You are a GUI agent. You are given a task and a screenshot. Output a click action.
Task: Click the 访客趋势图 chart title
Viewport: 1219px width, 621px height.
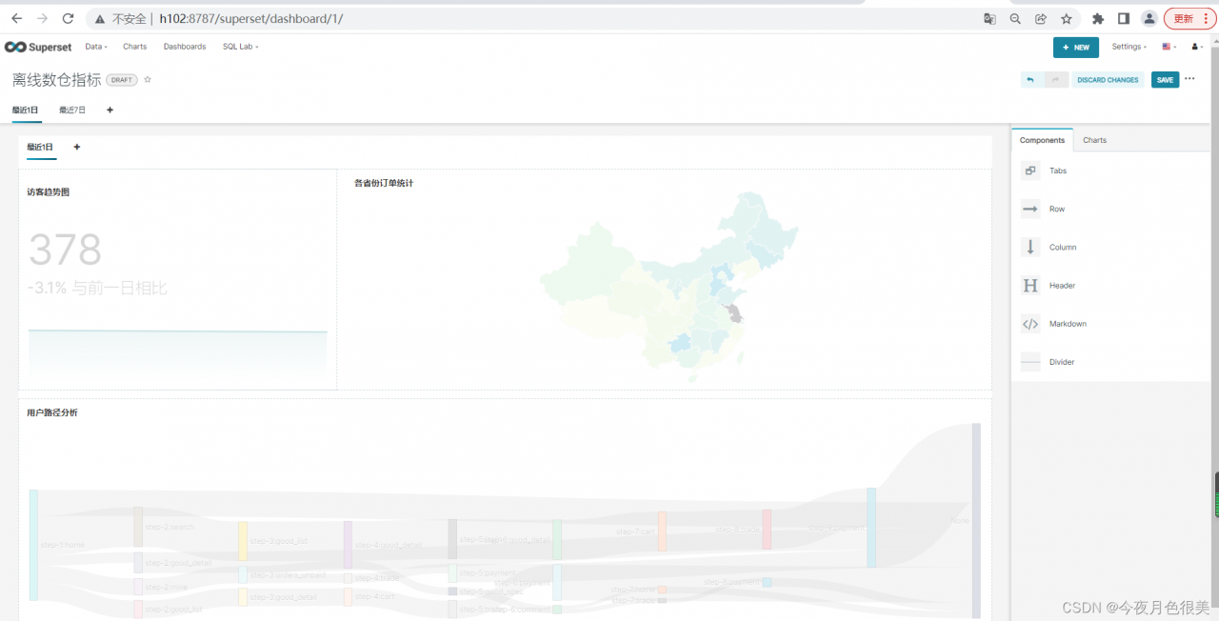(x=48, y=192)
